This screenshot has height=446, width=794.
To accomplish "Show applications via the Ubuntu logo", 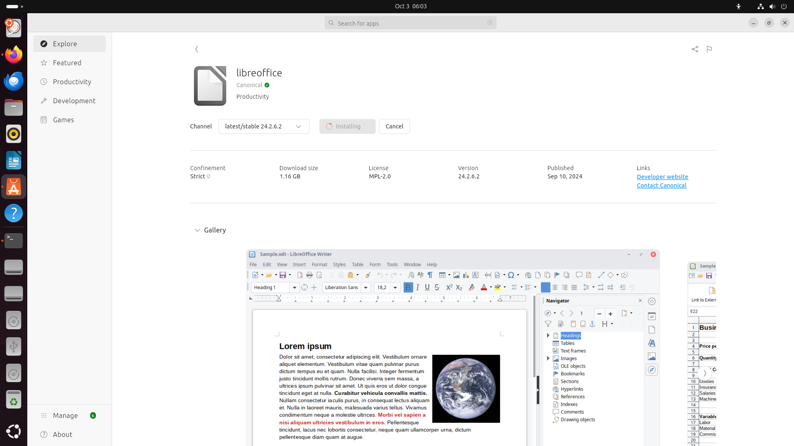I will click(14, 431).
